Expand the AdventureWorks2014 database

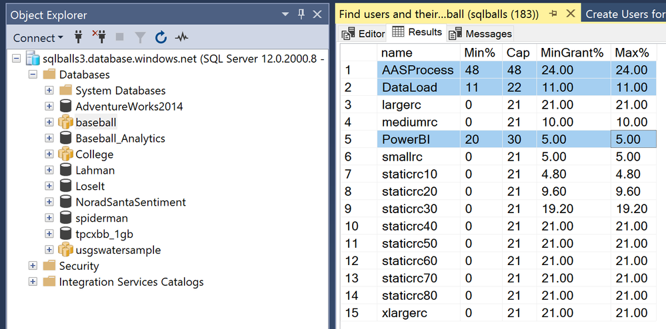tap(49, 106)
